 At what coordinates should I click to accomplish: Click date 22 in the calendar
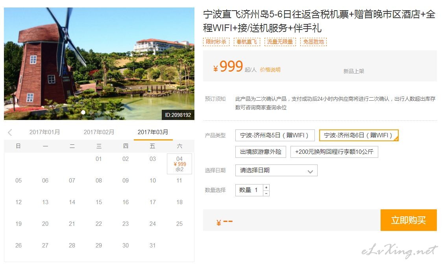coord(99,224)
